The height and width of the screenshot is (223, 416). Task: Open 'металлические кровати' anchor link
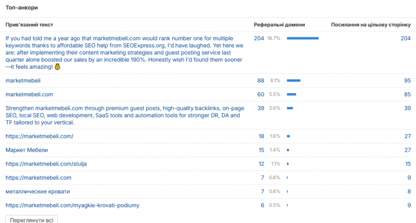pos(38,192)
